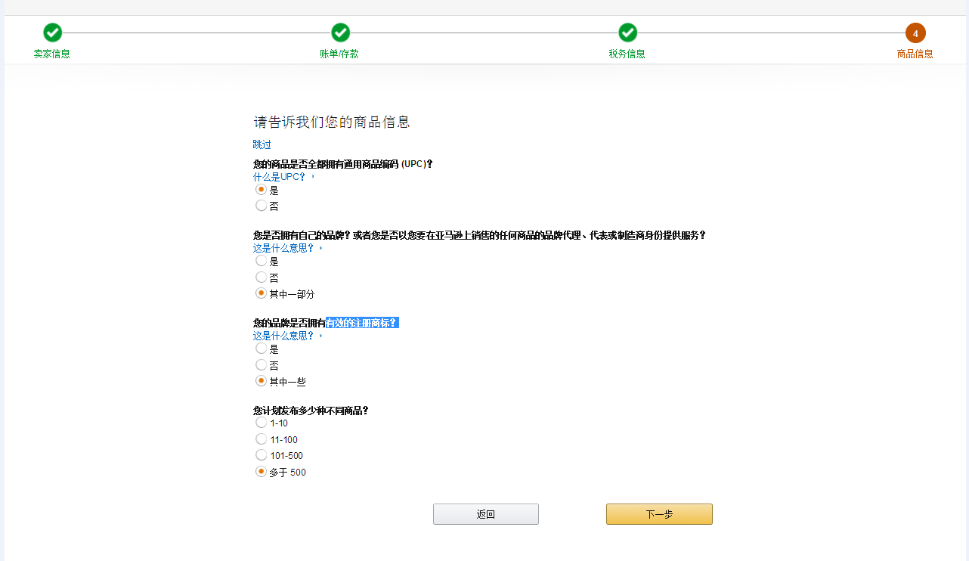Expand 这是什么意思？ under the trademark question

coord(283,336)
